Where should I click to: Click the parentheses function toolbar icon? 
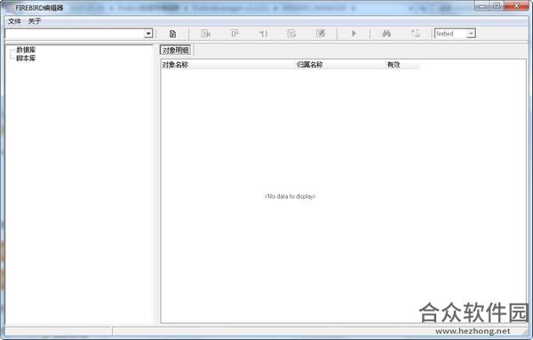click(264, 34)
